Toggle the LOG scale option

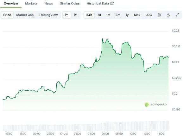[149, 15]
